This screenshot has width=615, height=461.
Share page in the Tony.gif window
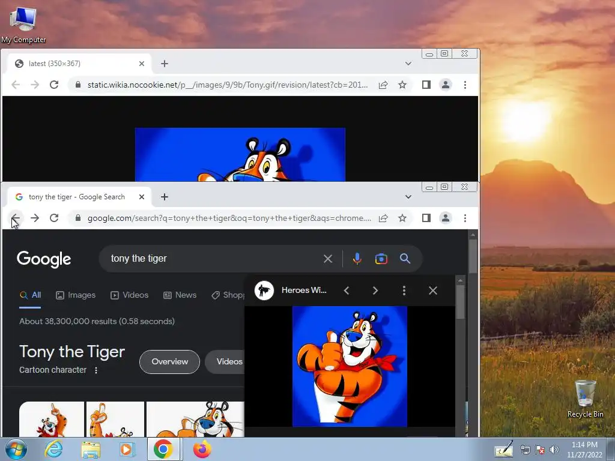click(383, 85)
